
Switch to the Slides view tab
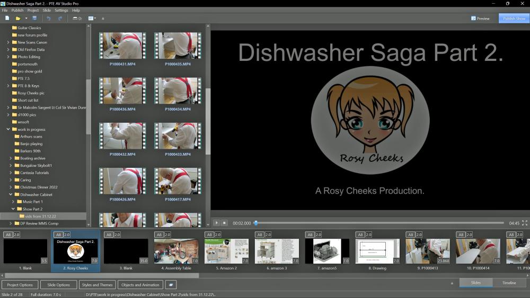click(x=475, y=283)
